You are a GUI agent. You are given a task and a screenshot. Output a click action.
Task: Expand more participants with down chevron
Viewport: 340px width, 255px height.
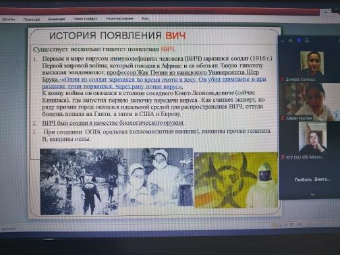pyautogui.click(x=312, y=195)
